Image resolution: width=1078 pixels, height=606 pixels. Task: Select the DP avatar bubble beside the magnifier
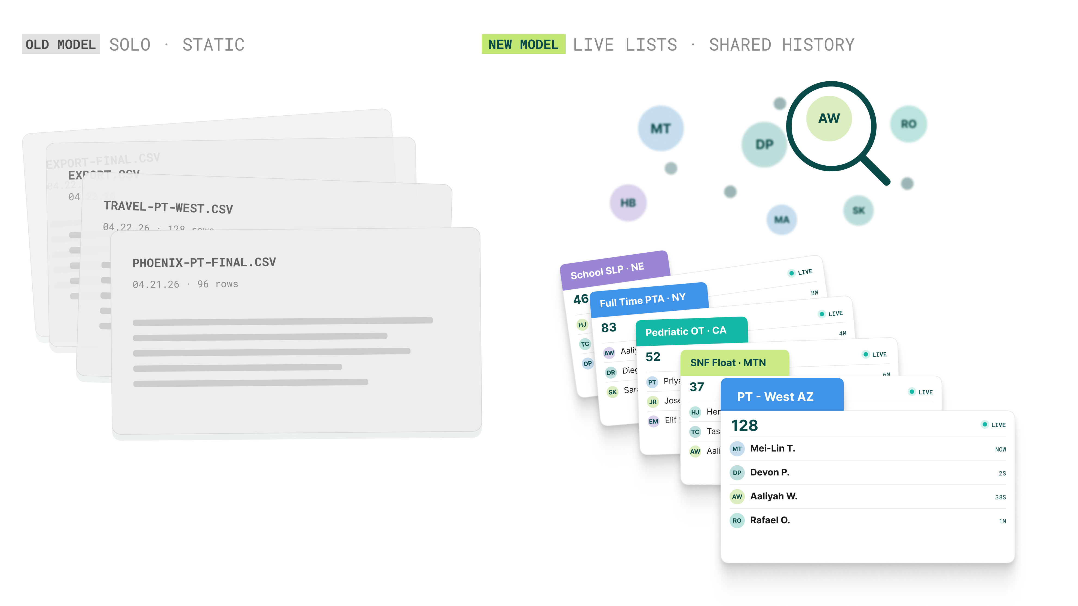click(x=764, y=145)
